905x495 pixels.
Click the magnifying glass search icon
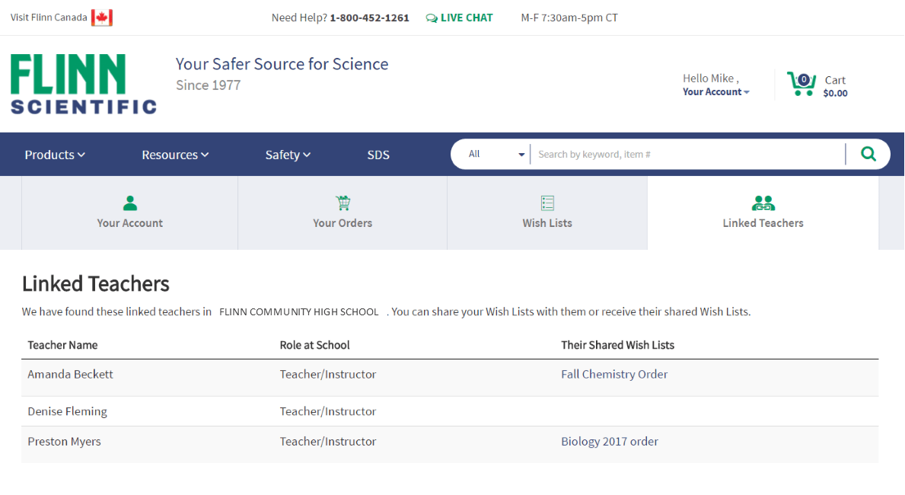(x=868, y=154)
